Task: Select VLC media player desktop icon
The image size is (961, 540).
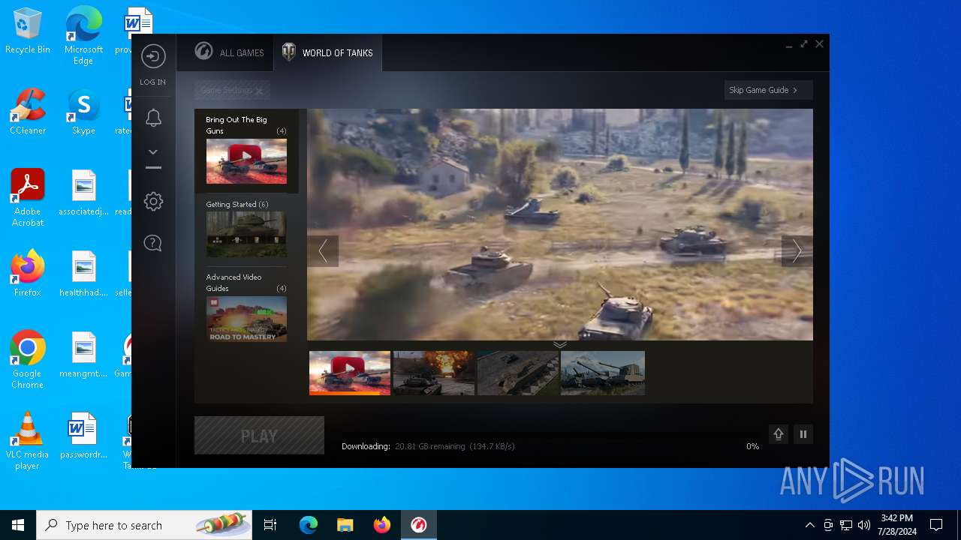Action: click(x=28, y=441)
